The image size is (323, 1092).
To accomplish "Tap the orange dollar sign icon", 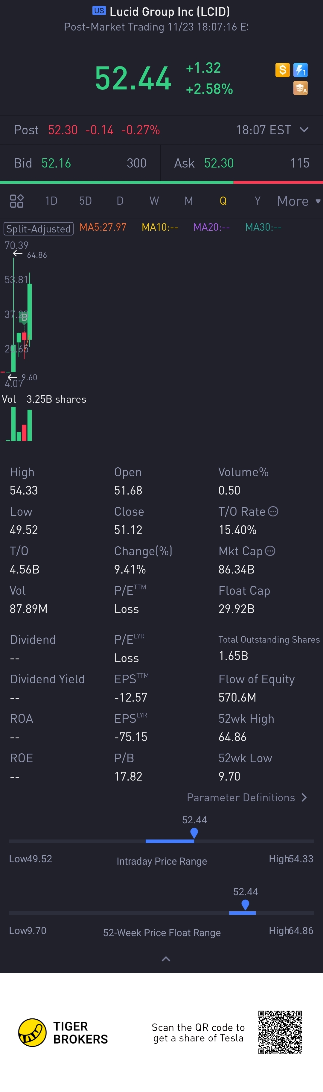I will click(282, 69).
